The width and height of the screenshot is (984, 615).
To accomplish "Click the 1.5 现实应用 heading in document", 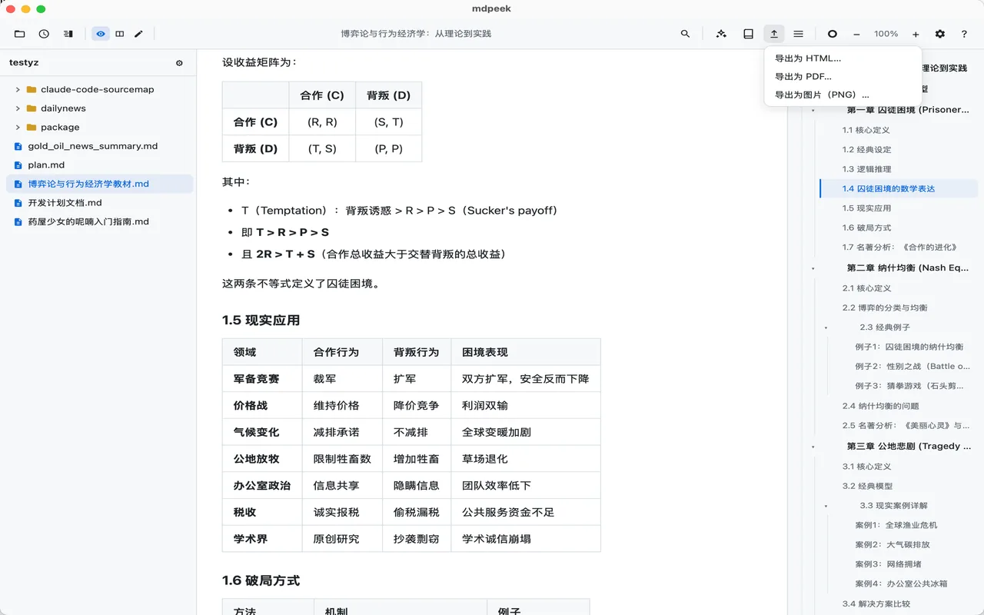I will pyautogui.click(x=261, y=321).
